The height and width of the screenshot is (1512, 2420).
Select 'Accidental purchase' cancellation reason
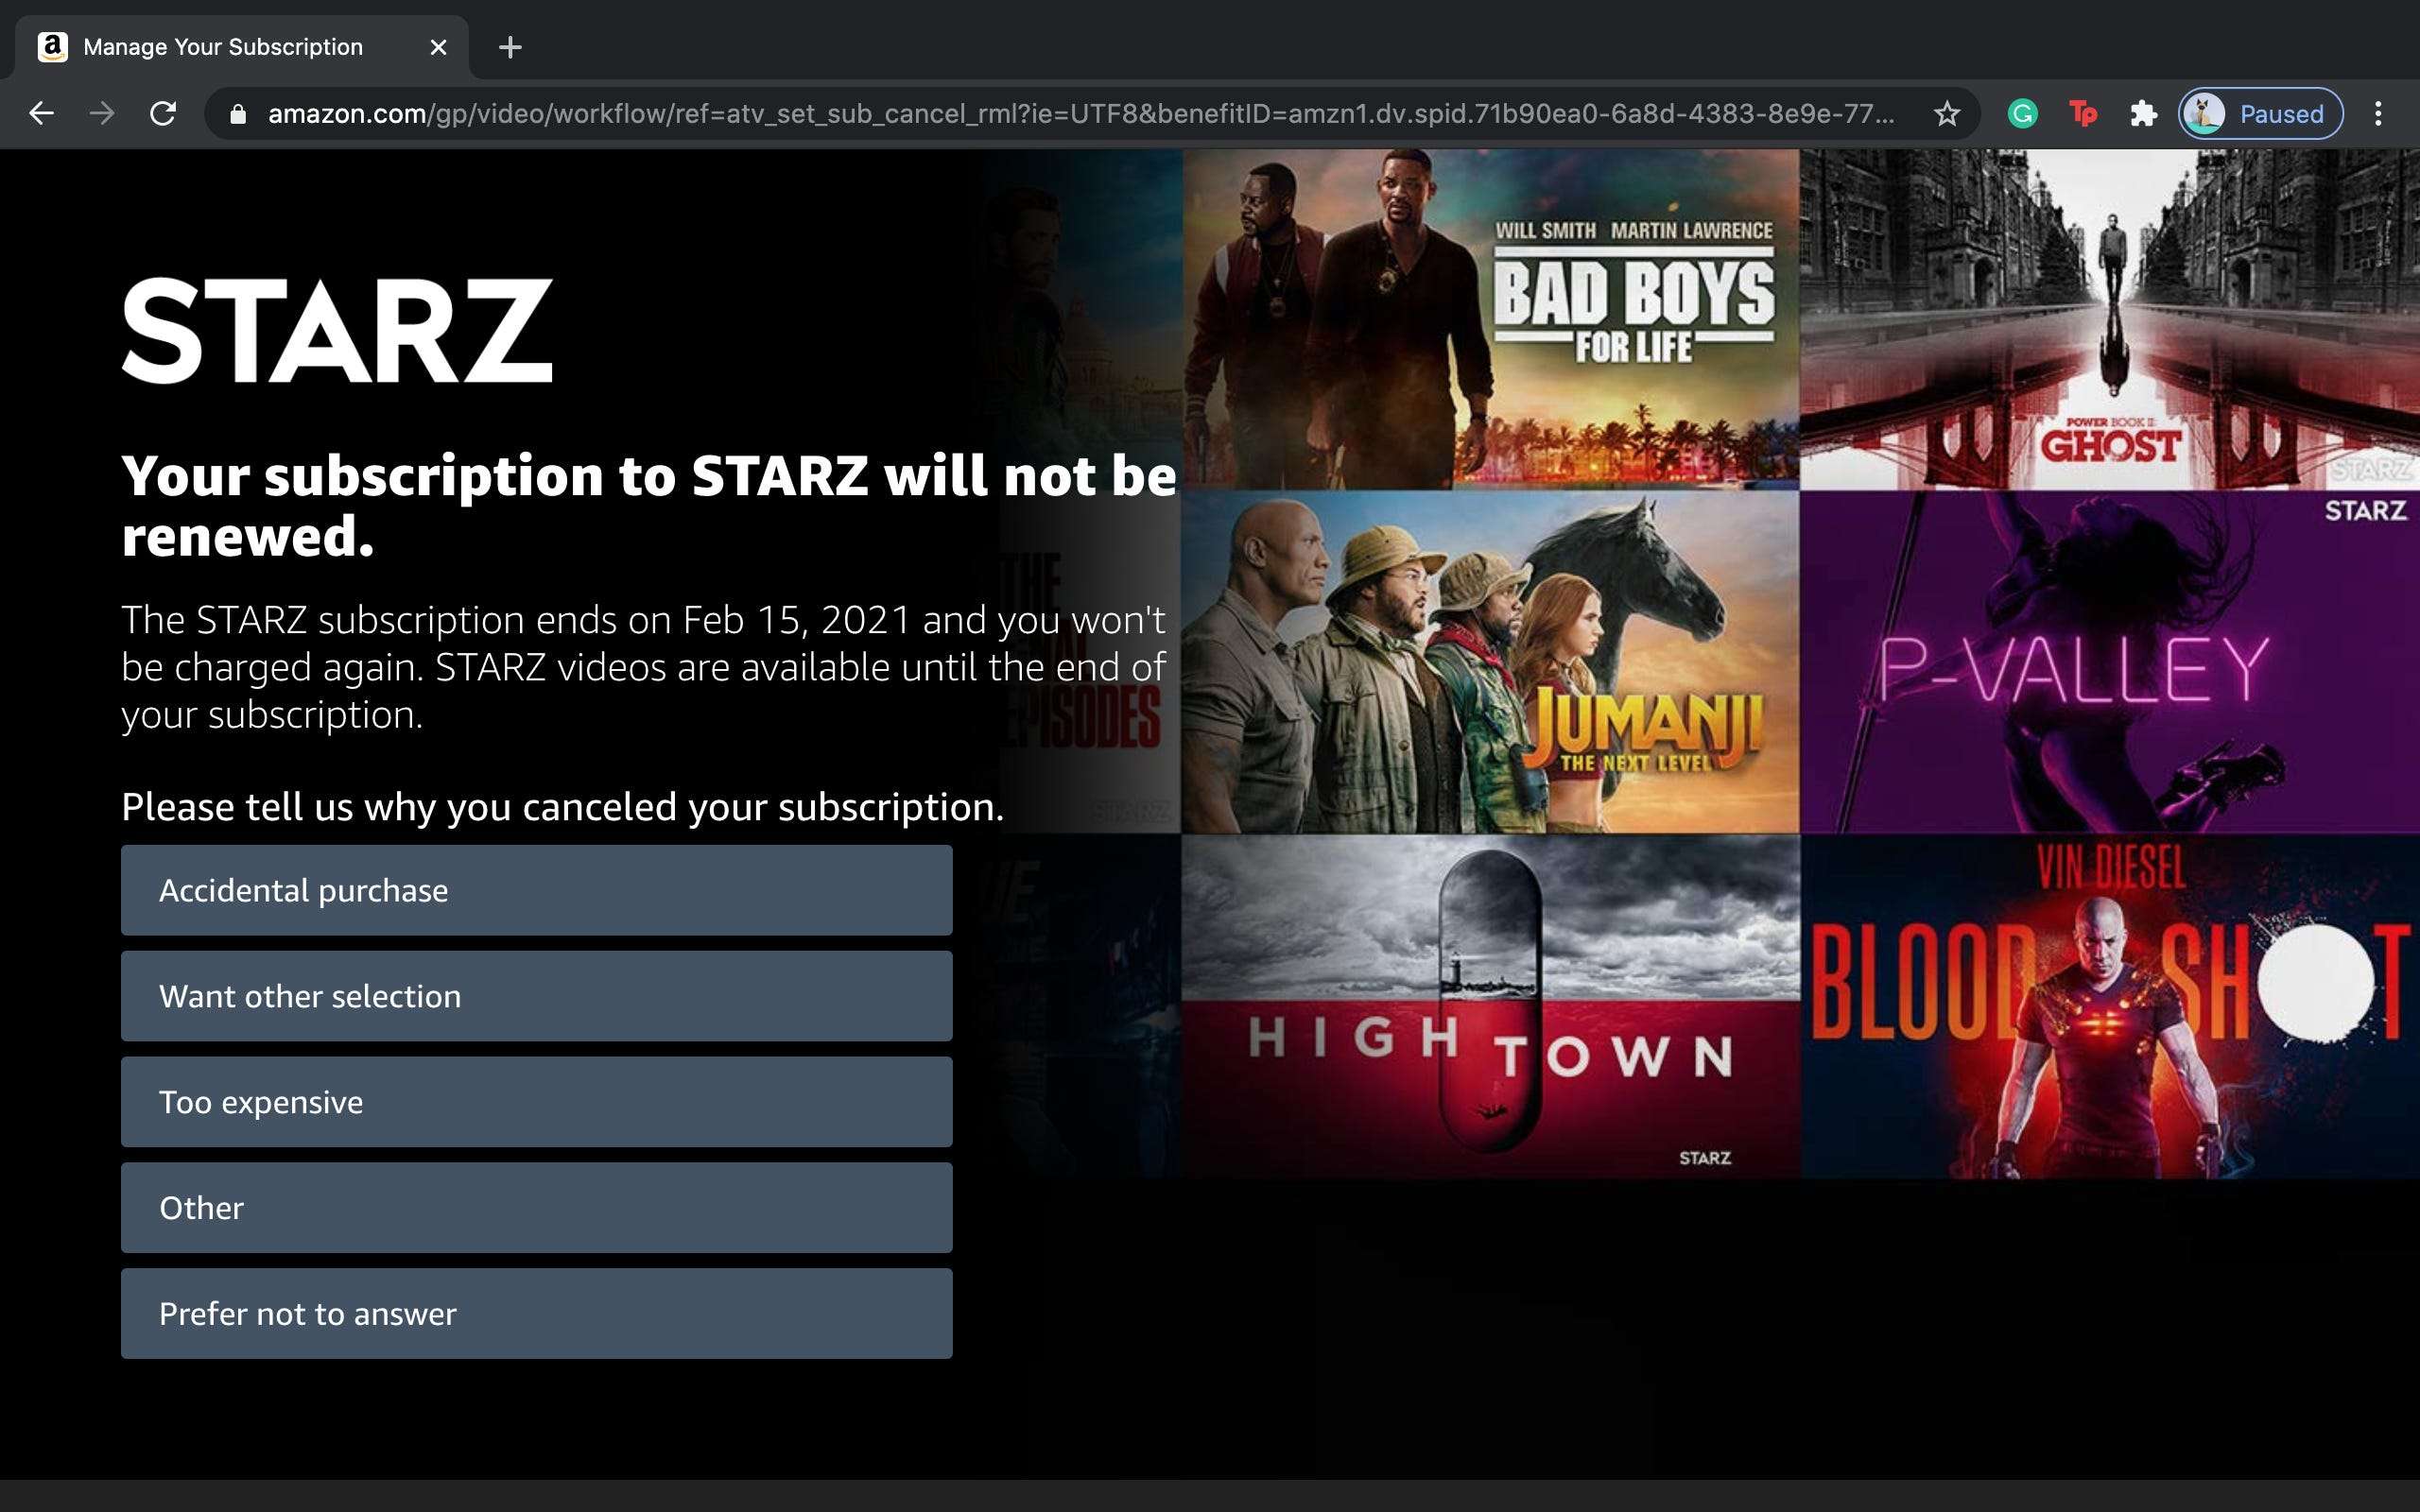click(x=537, y=890)
